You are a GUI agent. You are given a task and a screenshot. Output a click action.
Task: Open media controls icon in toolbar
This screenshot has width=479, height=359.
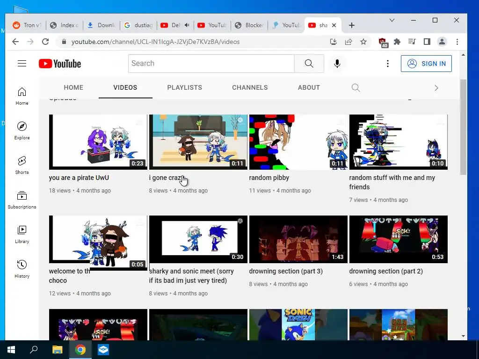click(412, 42)
